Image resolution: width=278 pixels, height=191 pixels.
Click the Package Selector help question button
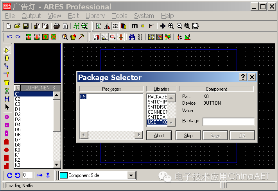[243, 77]
